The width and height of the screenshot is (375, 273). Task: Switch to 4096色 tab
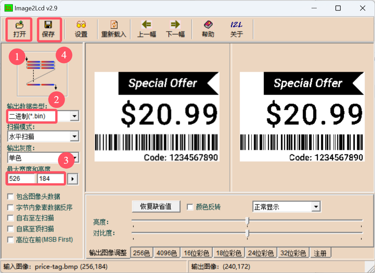(x=167, y=253)
